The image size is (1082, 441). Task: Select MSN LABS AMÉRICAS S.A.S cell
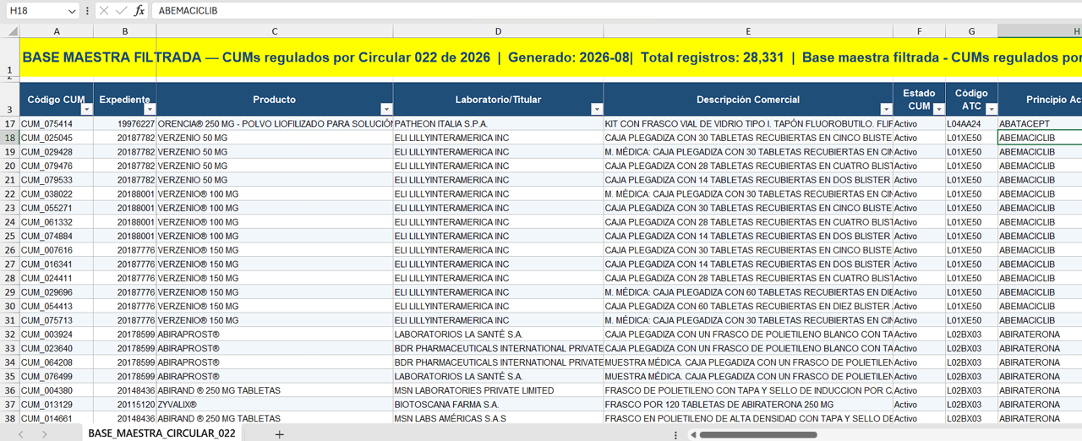[498, 418]
